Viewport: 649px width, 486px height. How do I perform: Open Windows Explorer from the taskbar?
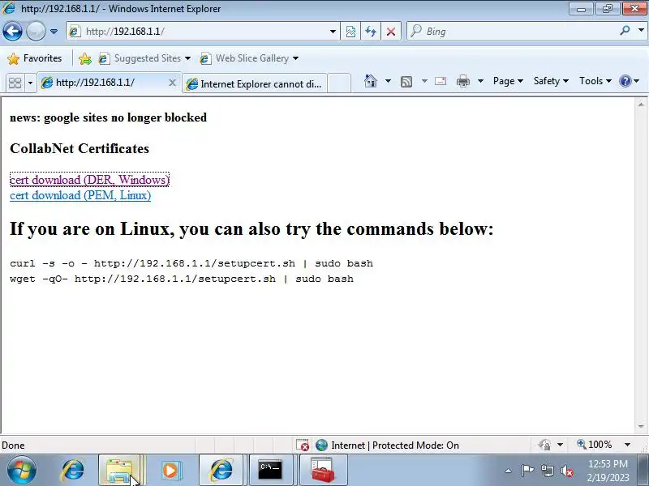(120, 471)
